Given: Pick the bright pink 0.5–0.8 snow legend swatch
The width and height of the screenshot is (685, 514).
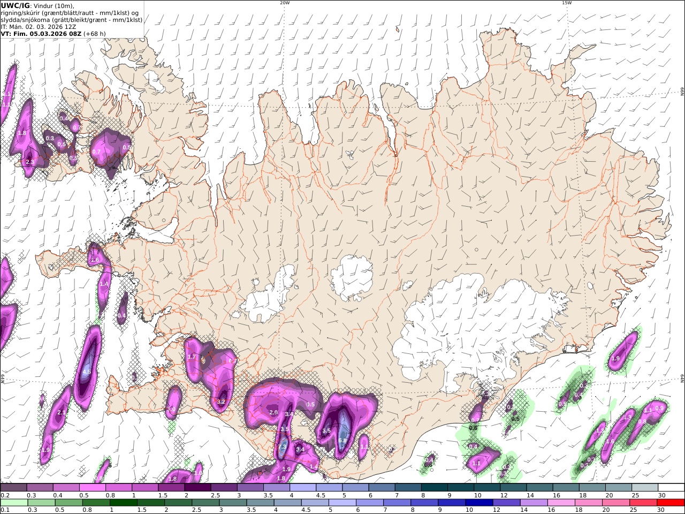Looking at the screenshot, I should coord(92,488).
